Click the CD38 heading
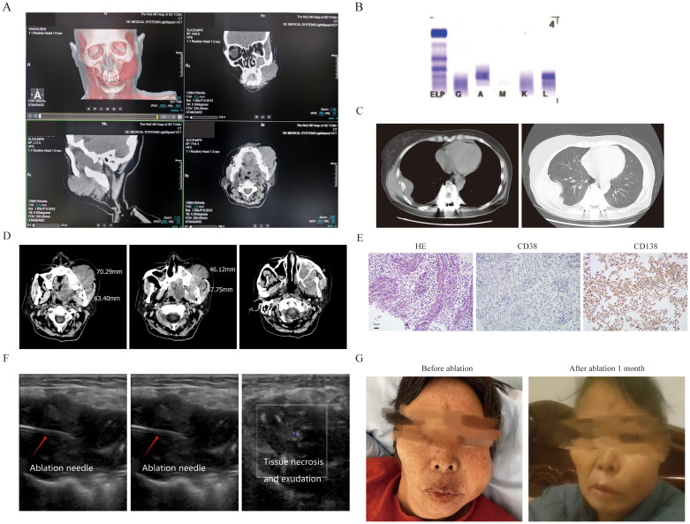Viewport: 690px width, 524px height. pyautogui.click(x=528, y=247)
